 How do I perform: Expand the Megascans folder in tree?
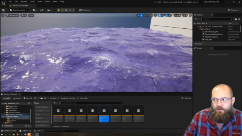click(5, 106)
